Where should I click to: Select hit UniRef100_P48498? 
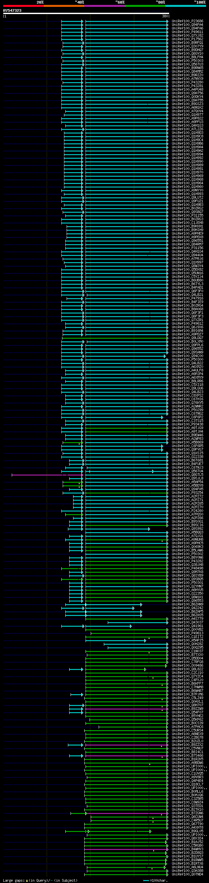(187, 568)
